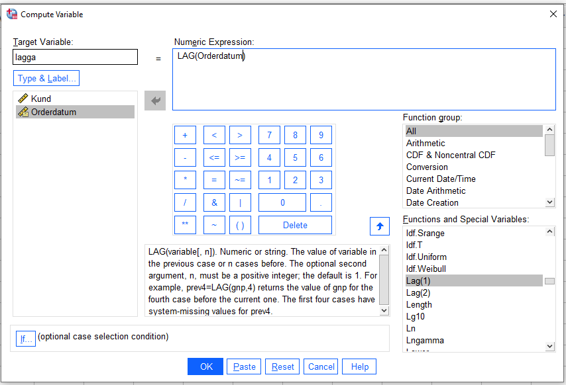Select Lag(2) function
The image size is (566, 385).
point(474,292)
